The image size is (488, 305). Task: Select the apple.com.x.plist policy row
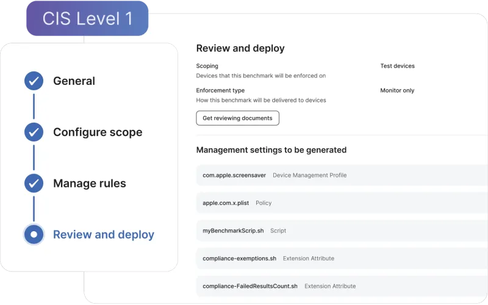[342, 203]
